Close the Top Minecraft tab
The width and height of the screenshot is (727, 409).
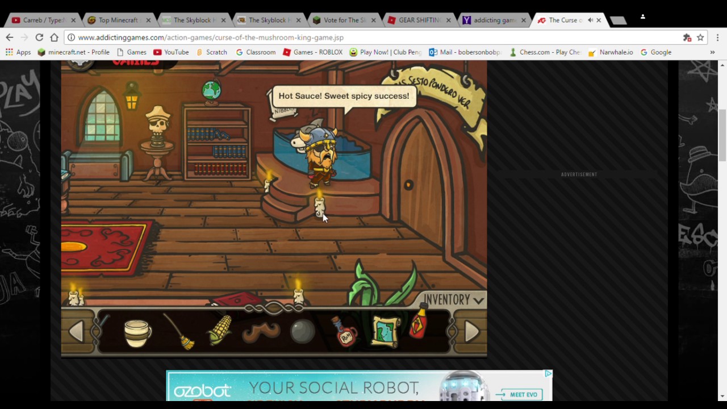148,20
